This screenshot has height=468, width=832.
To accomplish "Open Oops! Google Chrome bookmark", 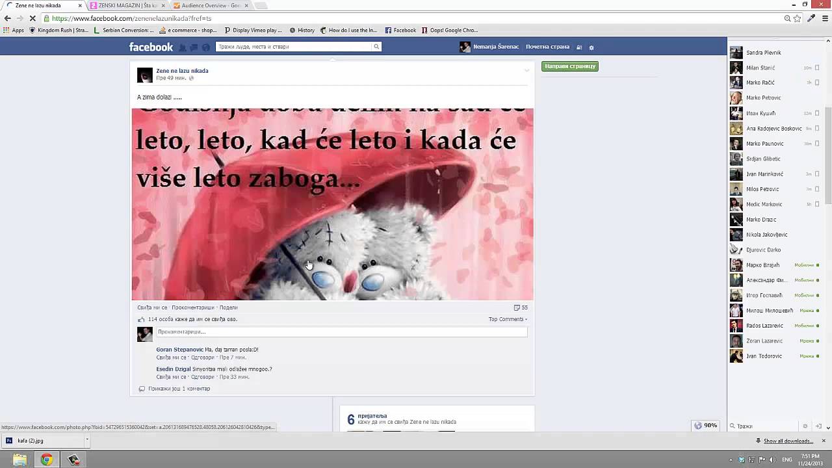I will pos(450,30).
